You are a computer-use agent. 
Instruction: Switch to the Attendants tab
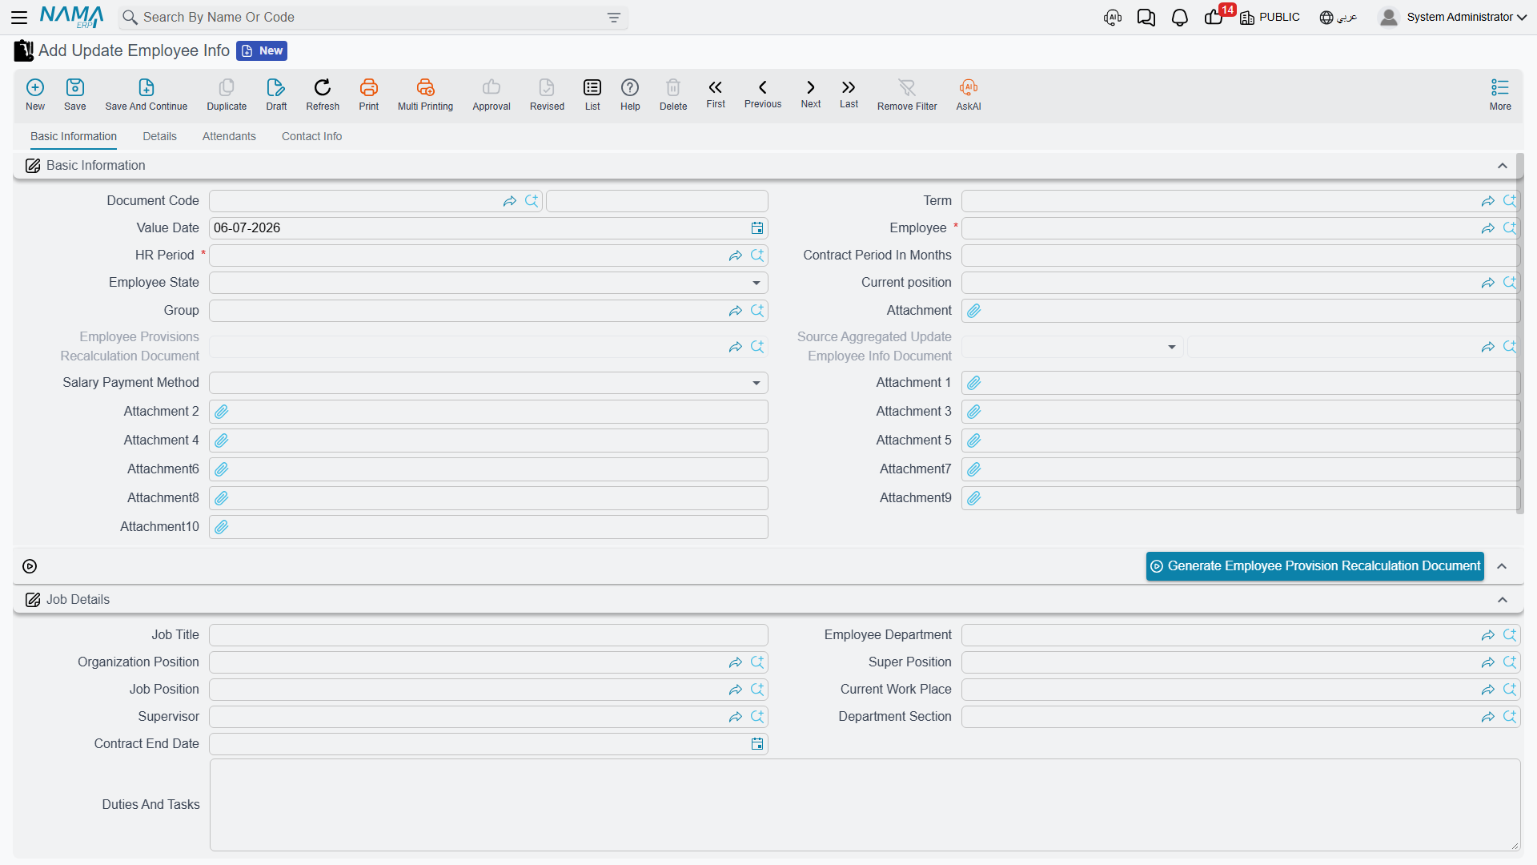coord(229,136)
